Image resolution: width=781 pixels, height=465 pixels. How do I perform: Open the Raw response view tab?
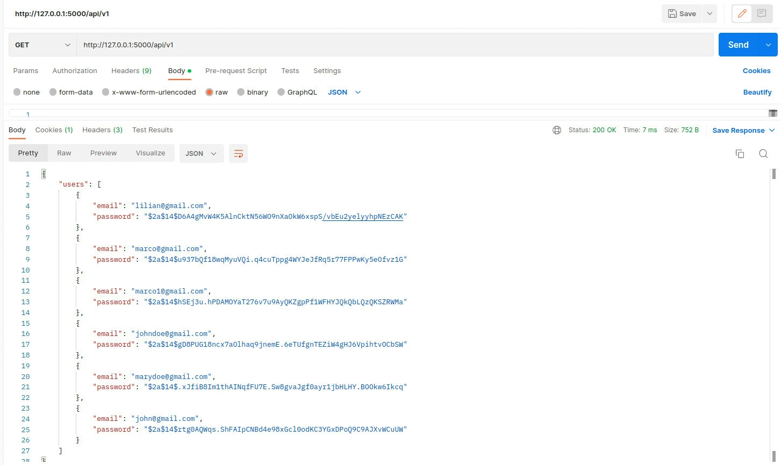64,153
